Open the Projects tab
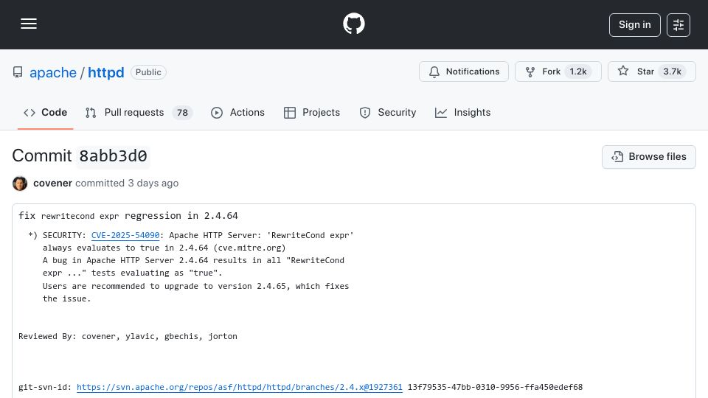 [x=311, y=112]
